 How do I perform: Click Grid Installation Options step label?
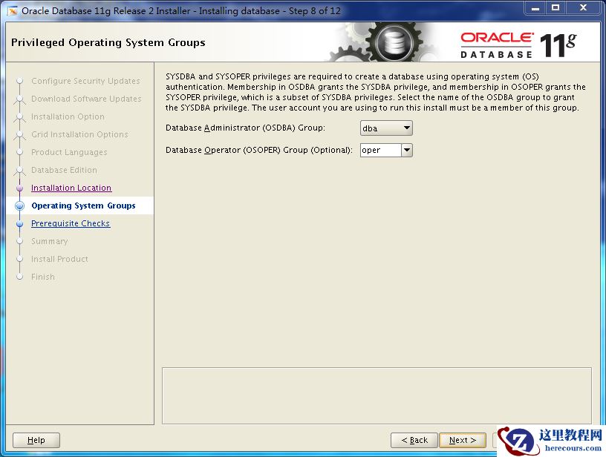(79, 134)
